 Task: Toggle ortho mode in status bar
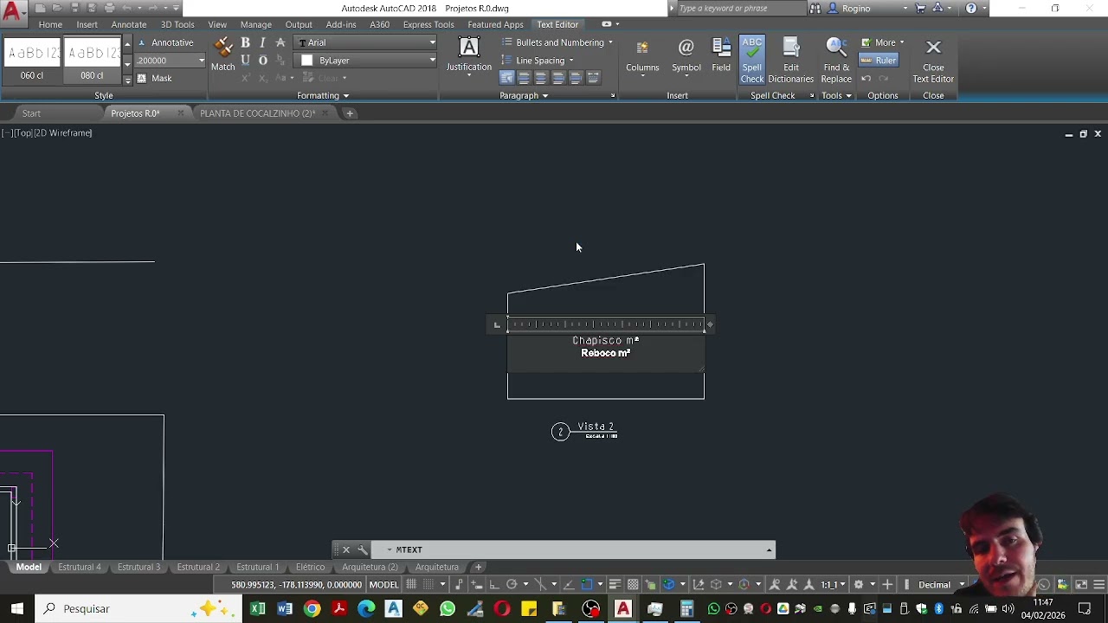click(494, 584)
